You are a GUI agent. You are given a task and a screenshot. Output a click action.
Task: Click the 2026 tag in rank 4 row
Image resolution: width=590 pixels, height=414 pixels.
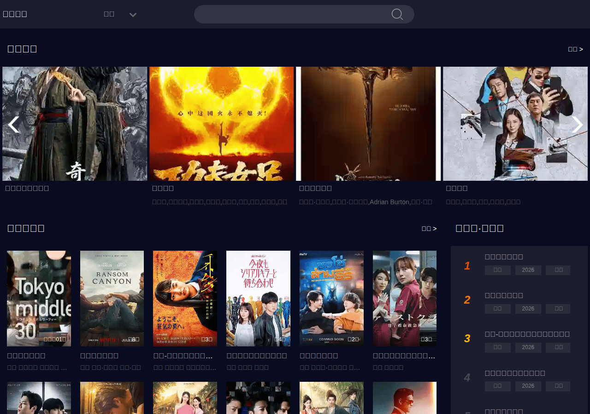point(528,386)
